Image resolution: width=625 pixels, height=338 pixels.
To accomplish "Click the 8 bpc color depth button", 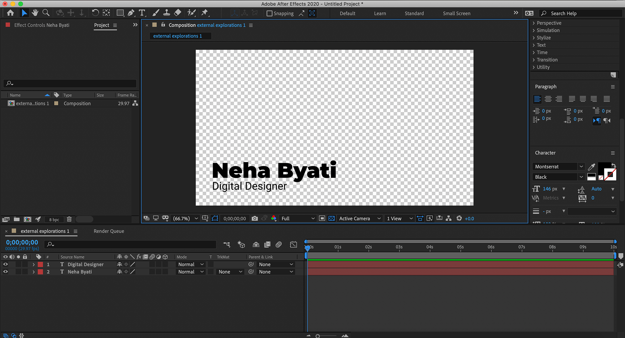I will click(54, 219).
